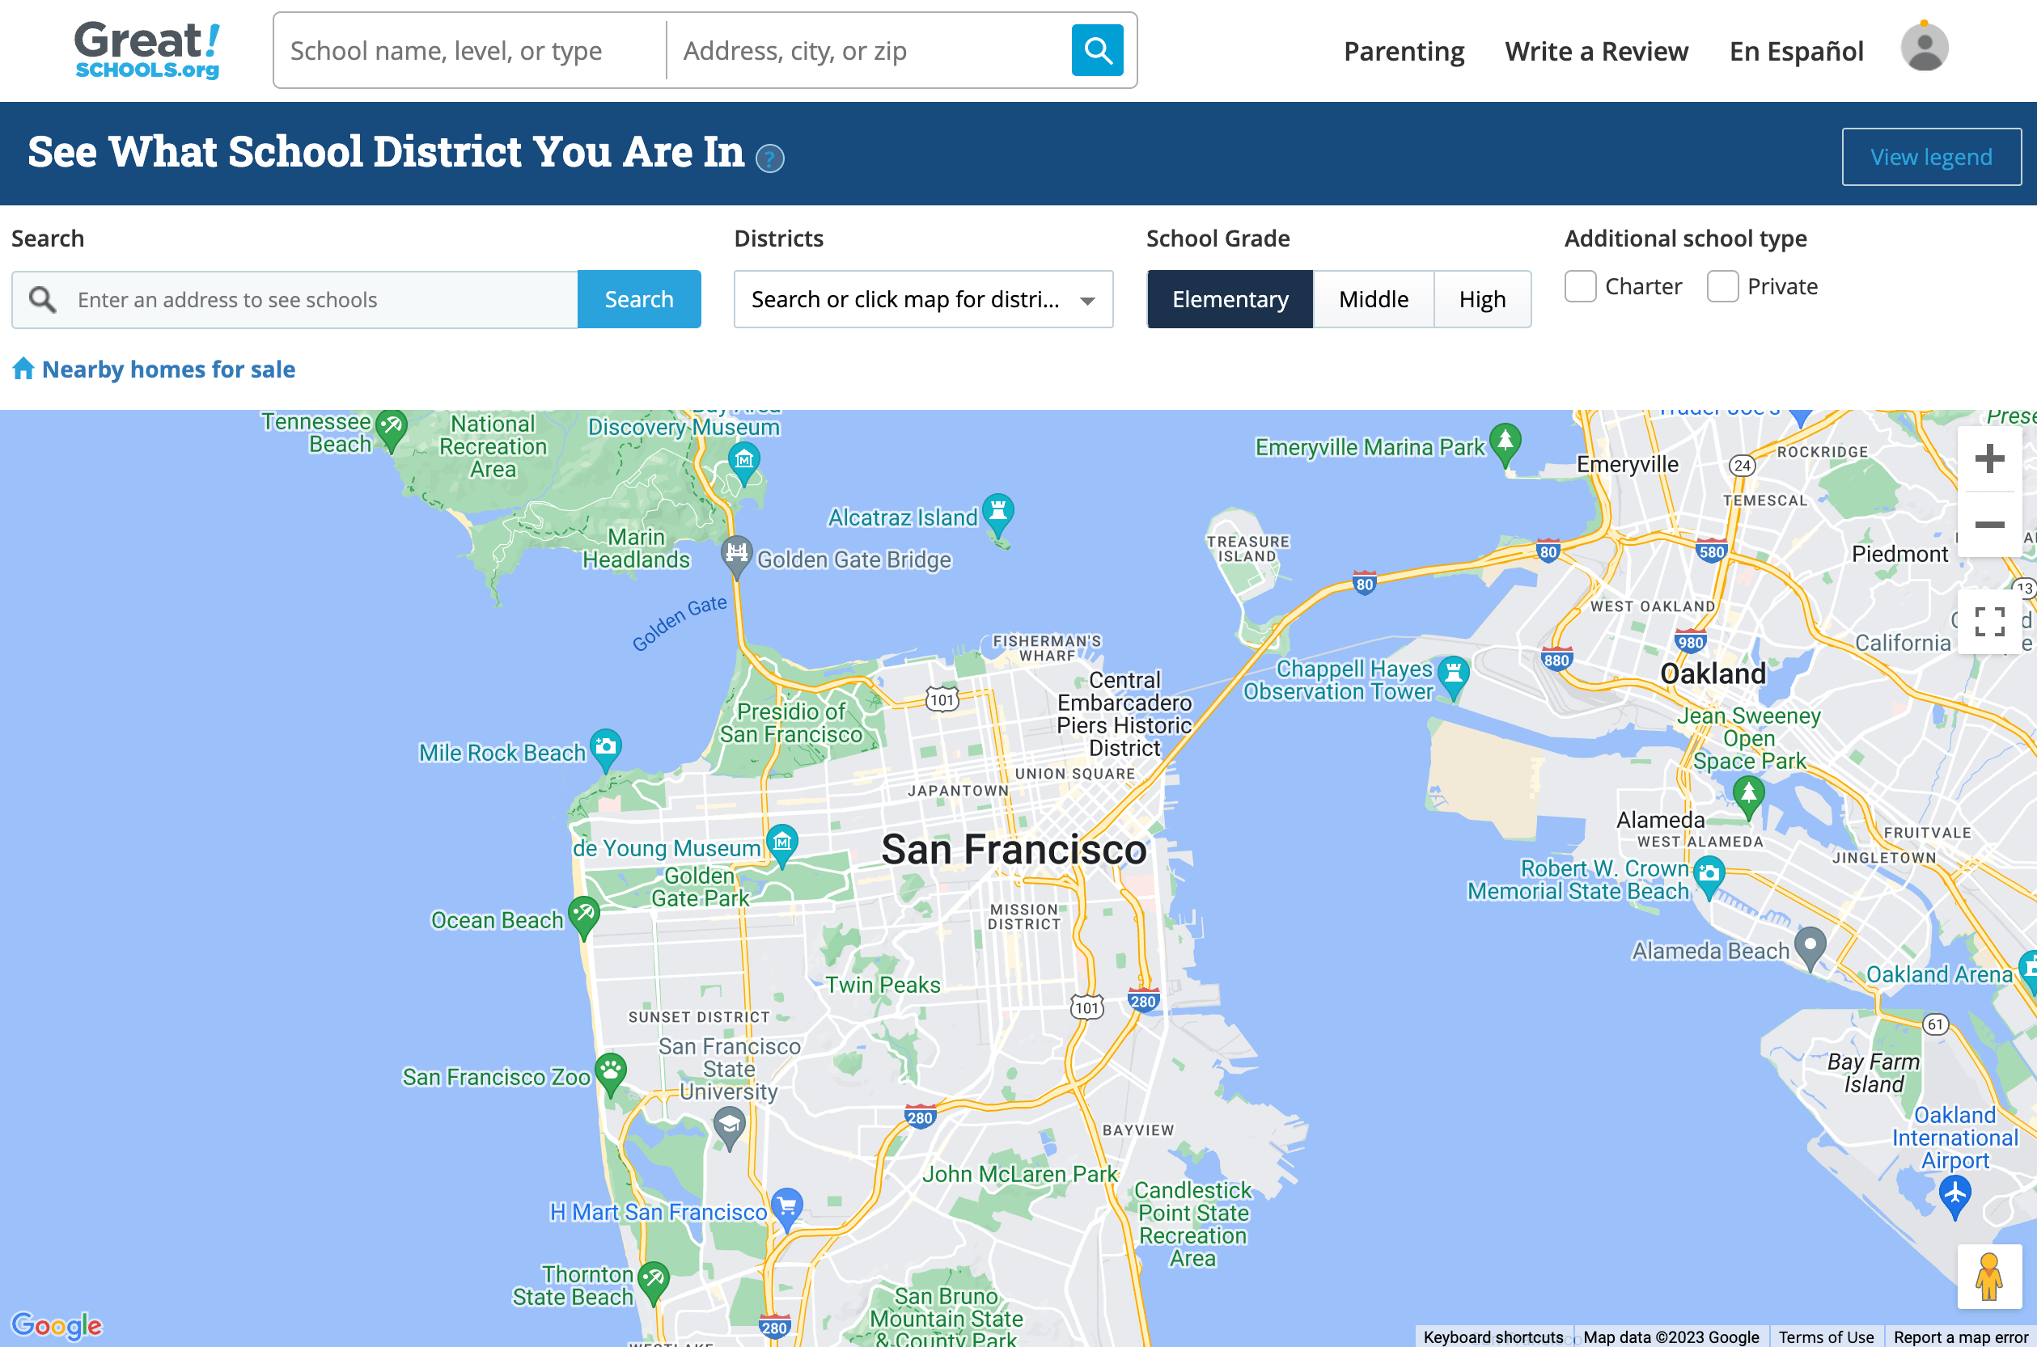Enable the Private school type checkbox
The image size is (2037, 1347).
pos(1722,286)
